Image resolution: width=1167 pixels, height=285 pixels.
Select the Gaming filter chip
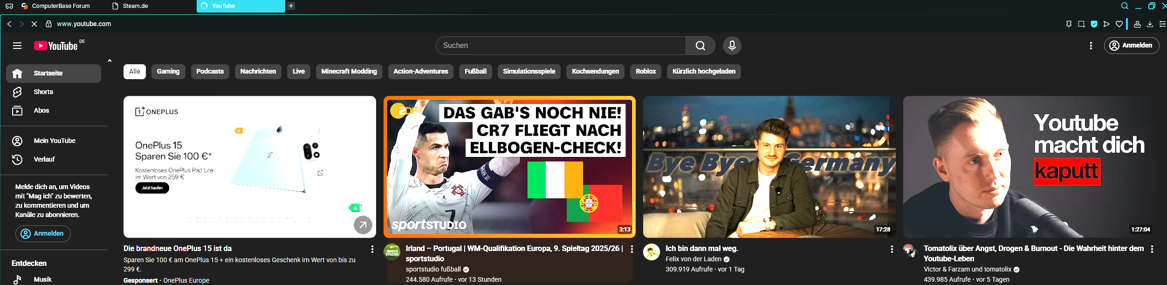click(x=168, y=72)
